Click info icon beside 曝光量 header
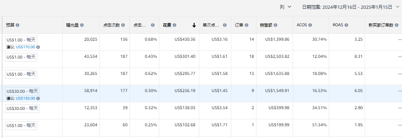The height and width of the screenshot is (138, 402). coord(82,25)
